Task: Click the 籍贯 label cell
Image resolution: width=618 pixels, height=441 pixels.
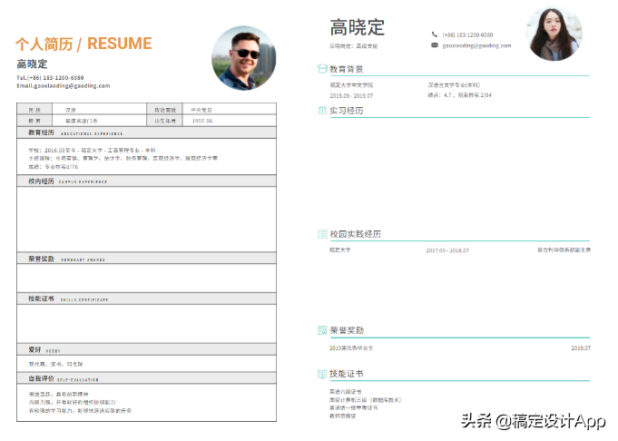Action: tap(34, 121)
